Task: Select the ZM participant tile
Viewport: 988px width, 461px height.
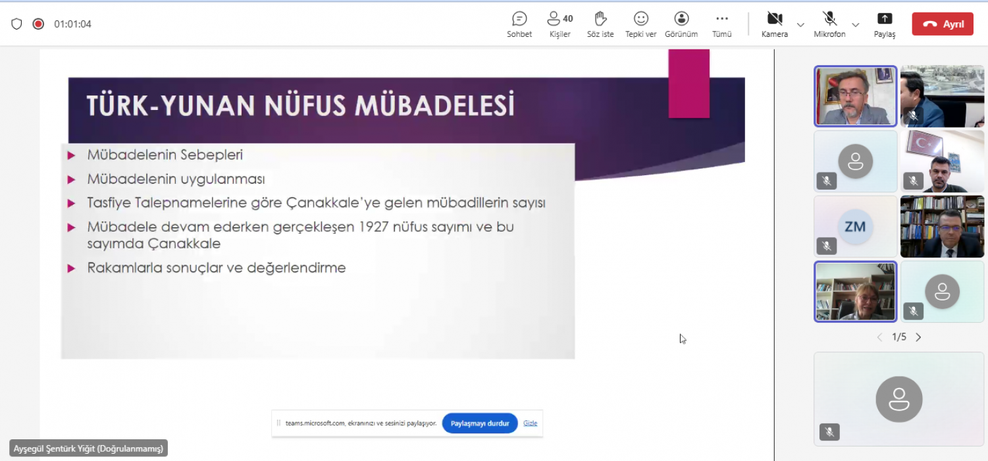Action: [855, 226]
